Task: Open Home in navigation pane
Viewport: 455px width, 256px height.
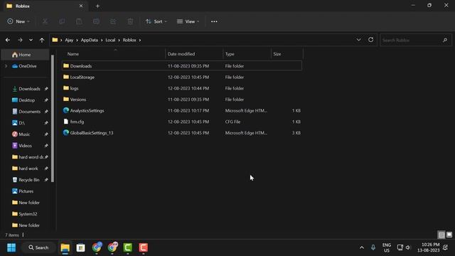Action: pos(26,55)
